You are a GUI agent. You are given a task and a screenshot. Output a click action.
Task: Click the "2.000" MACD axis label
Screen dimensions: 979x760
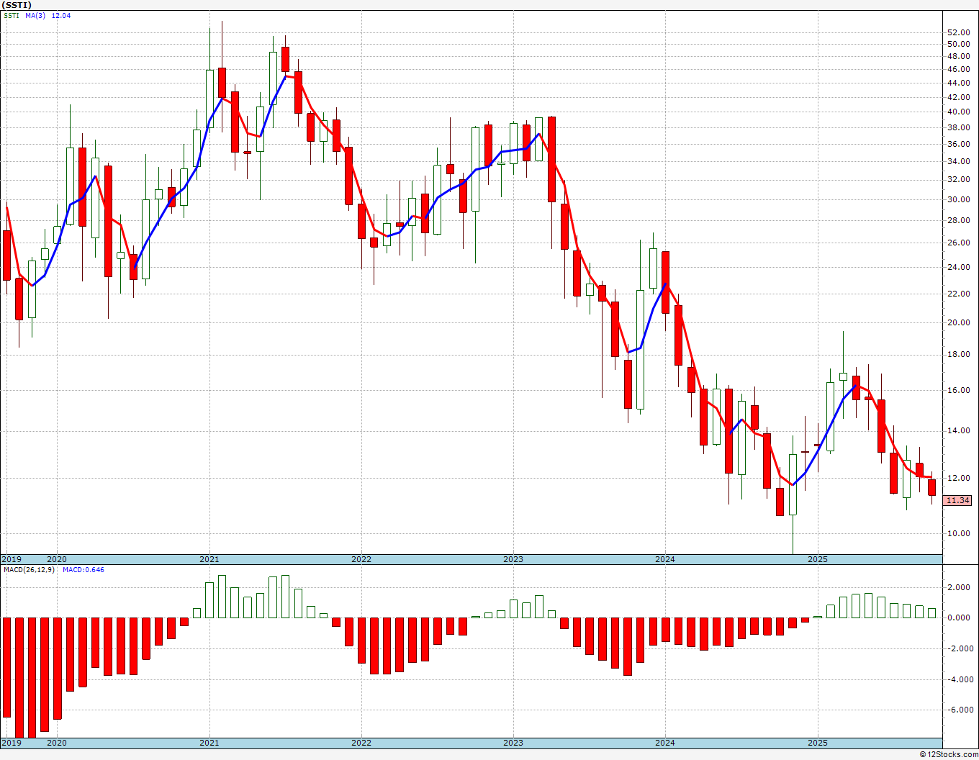pos(960,588)
